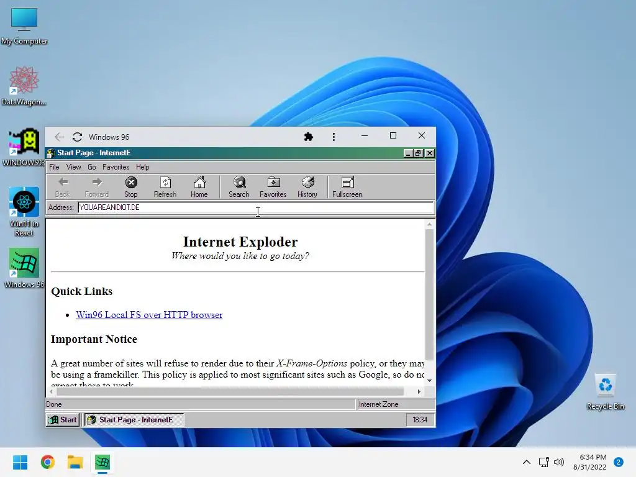Go to Home in InternetE toolbar
Image resolution: width=636 pixels, height=477 pixels.
coord(199,187)
